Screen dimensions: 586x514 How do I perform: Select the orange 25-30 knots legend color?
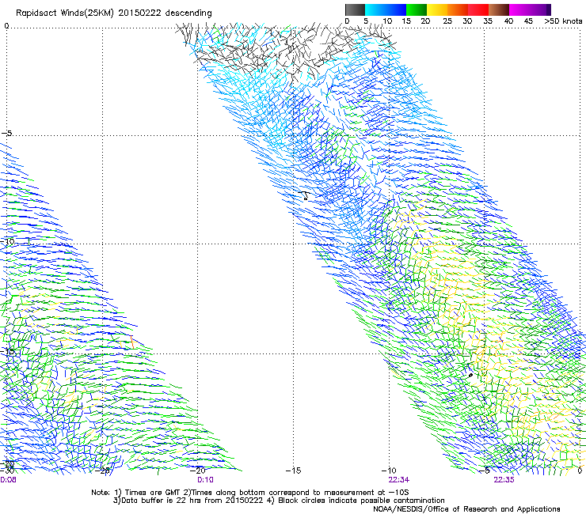tap(458, 9)
